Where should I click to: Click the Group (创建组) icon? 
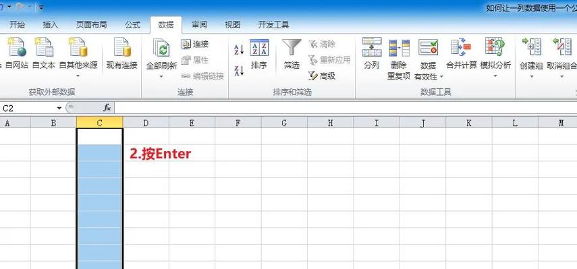tap(531, 47)
